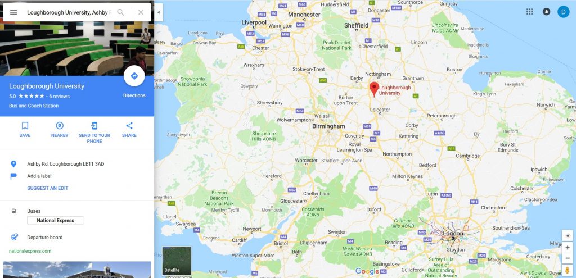Select the Street View pegman
Viewport: 576px width, 278px height.
click(x=567, y=270)
